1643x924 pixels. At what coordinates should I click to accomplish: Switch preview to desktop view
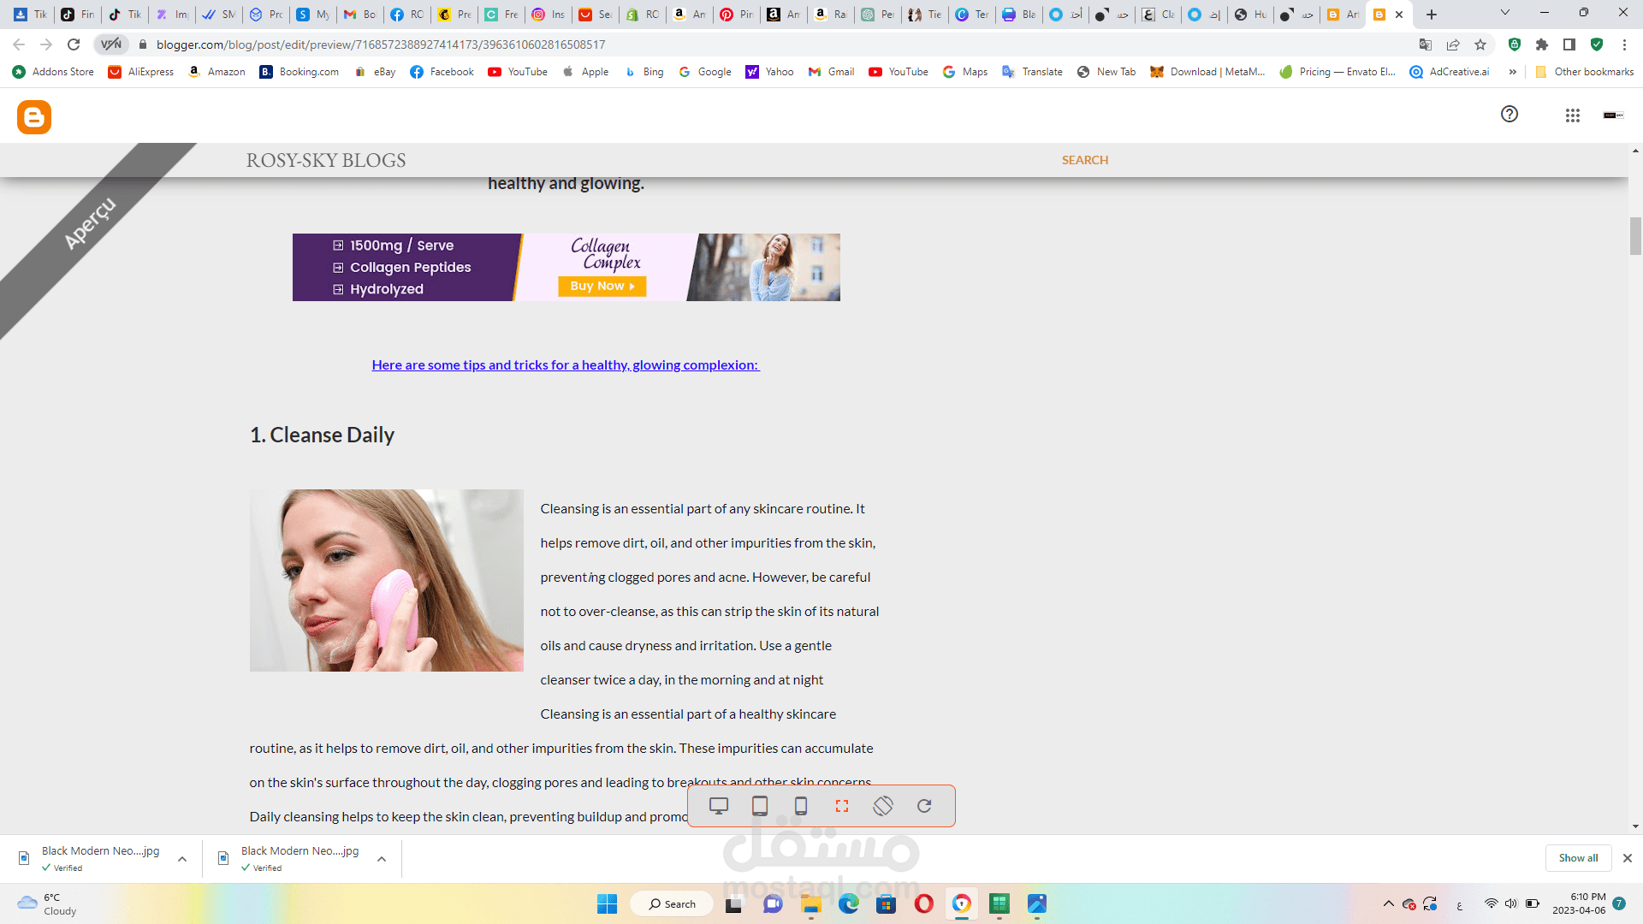tap(719, 806)
